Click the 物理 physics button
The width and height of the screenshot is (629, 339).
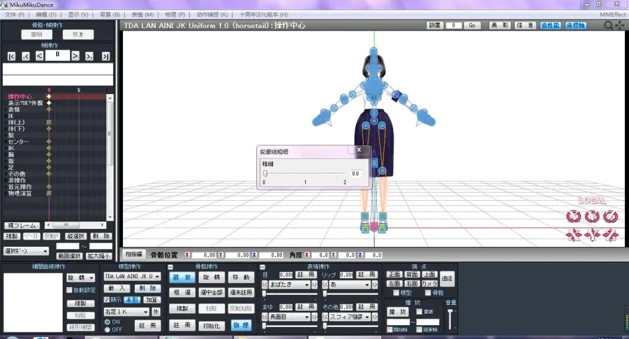tap(240, 326)
